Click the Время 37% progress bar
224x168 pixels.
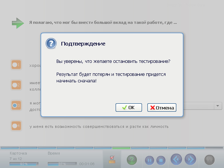point(62,164)
